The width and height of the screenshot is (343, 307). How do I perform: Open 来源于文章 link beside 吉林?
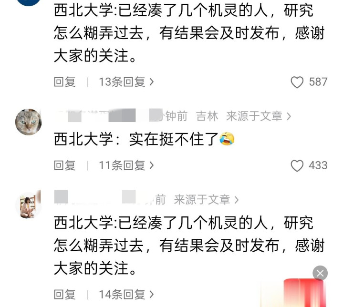(x=259, y=116)
